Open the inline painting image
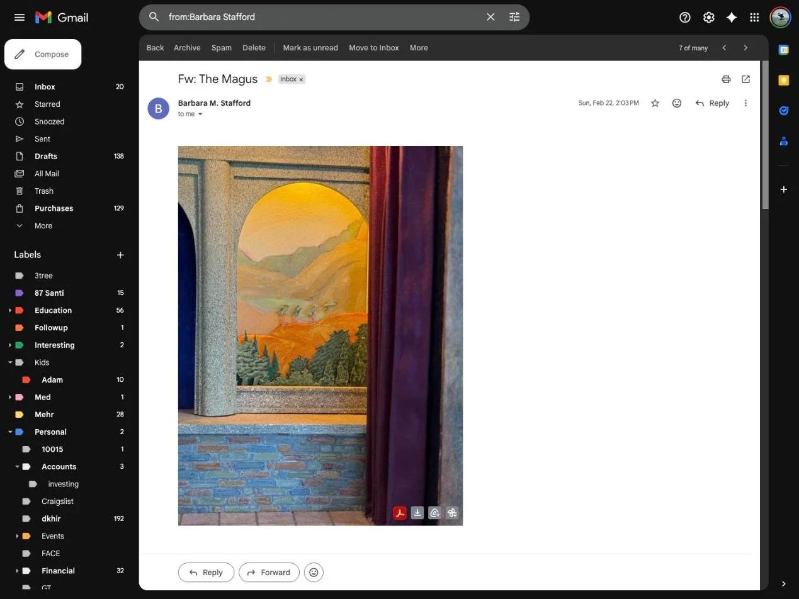Viewport: 799px width, 599px height. point(320,335)
